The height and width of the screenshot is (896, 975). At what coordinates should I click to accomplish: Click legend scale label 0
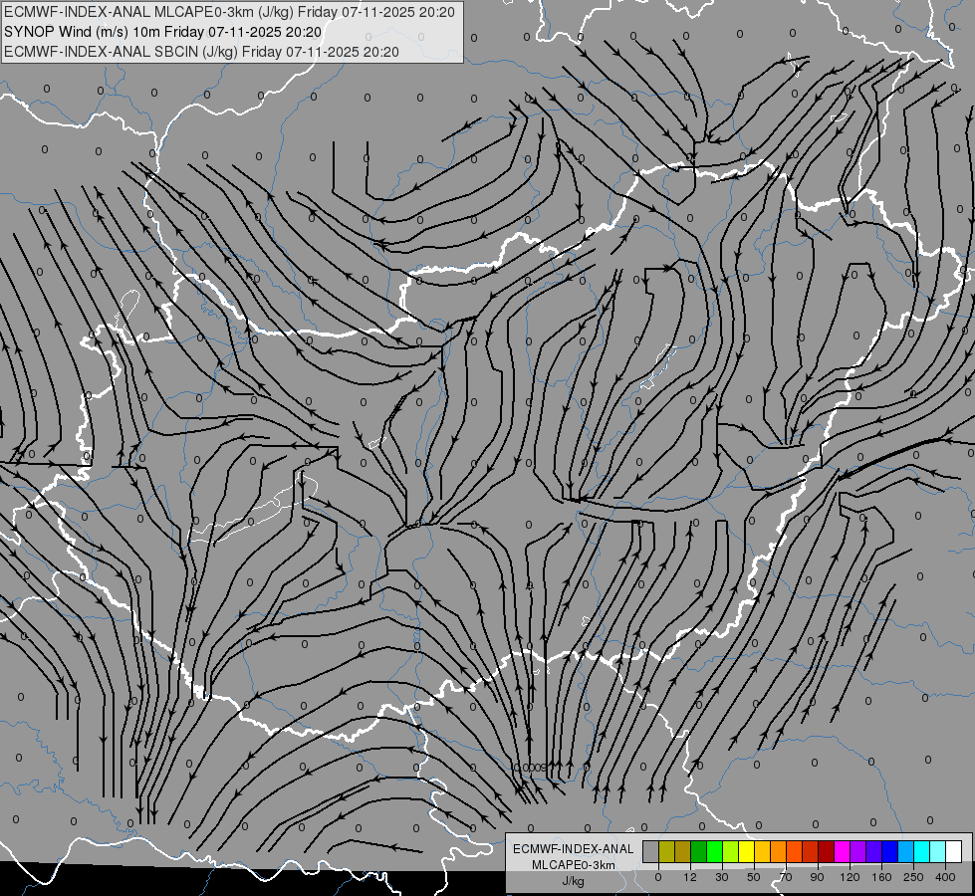pos(658,877)
